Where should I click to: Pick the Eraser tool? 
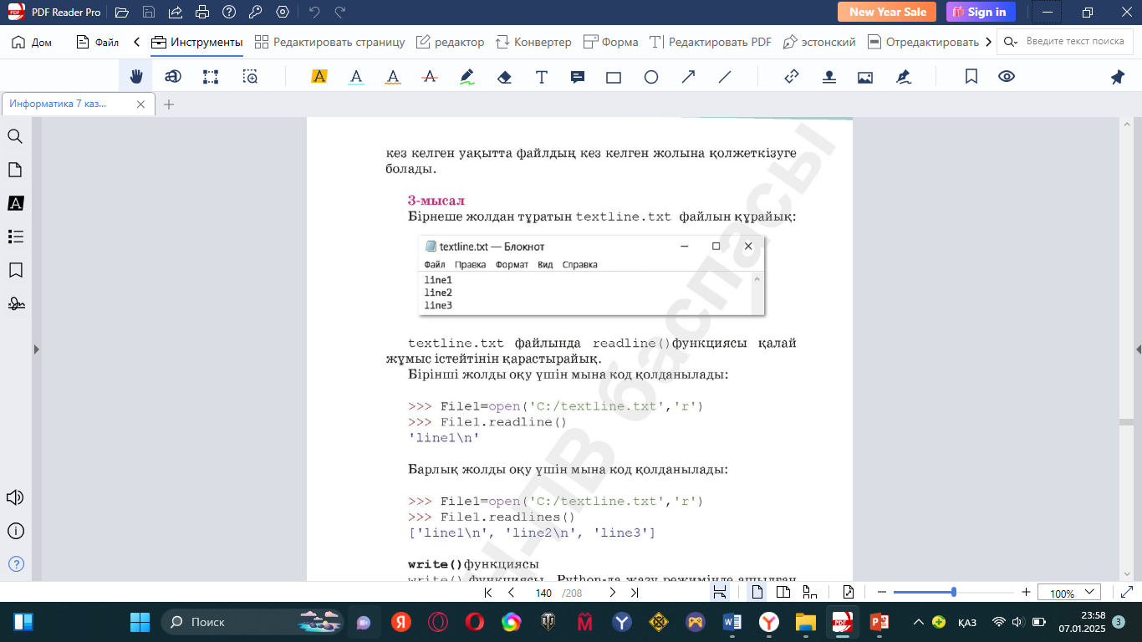(504, 77)
